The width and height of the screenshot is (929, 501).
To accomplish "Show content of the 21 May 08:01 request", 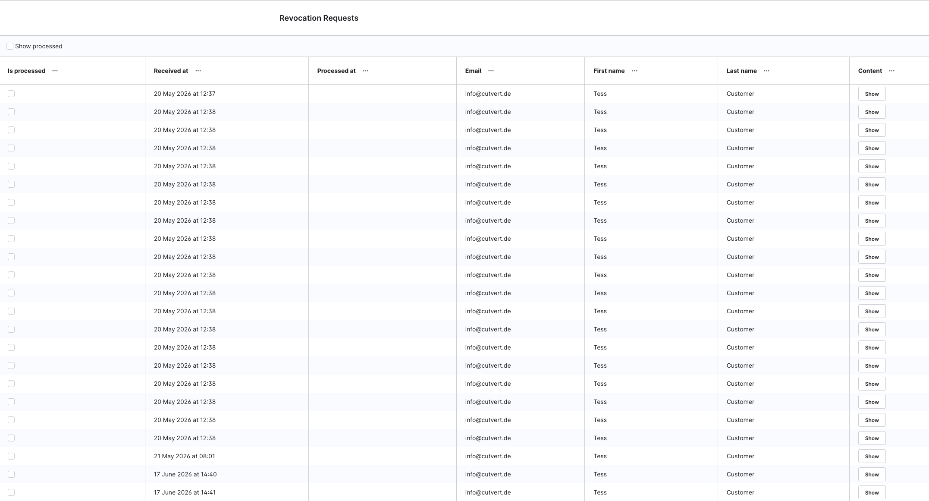I will coord(872,456).
